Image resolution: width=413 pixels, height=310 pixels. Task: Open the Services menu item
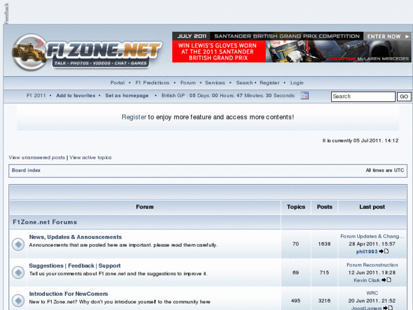215,82
